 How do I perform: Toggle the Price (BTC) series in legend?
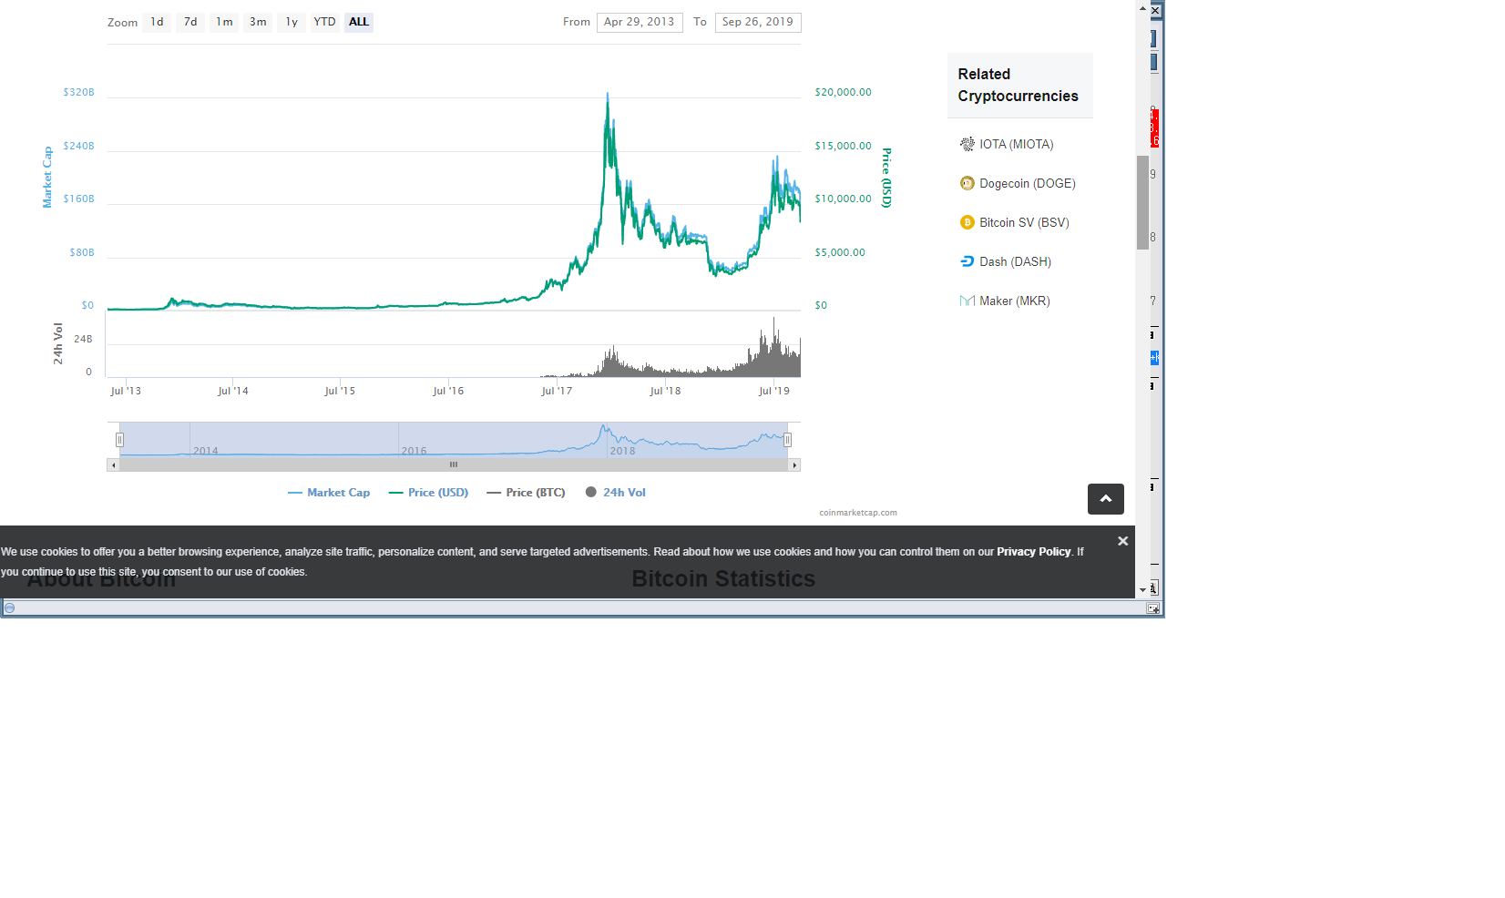point(526,493)
